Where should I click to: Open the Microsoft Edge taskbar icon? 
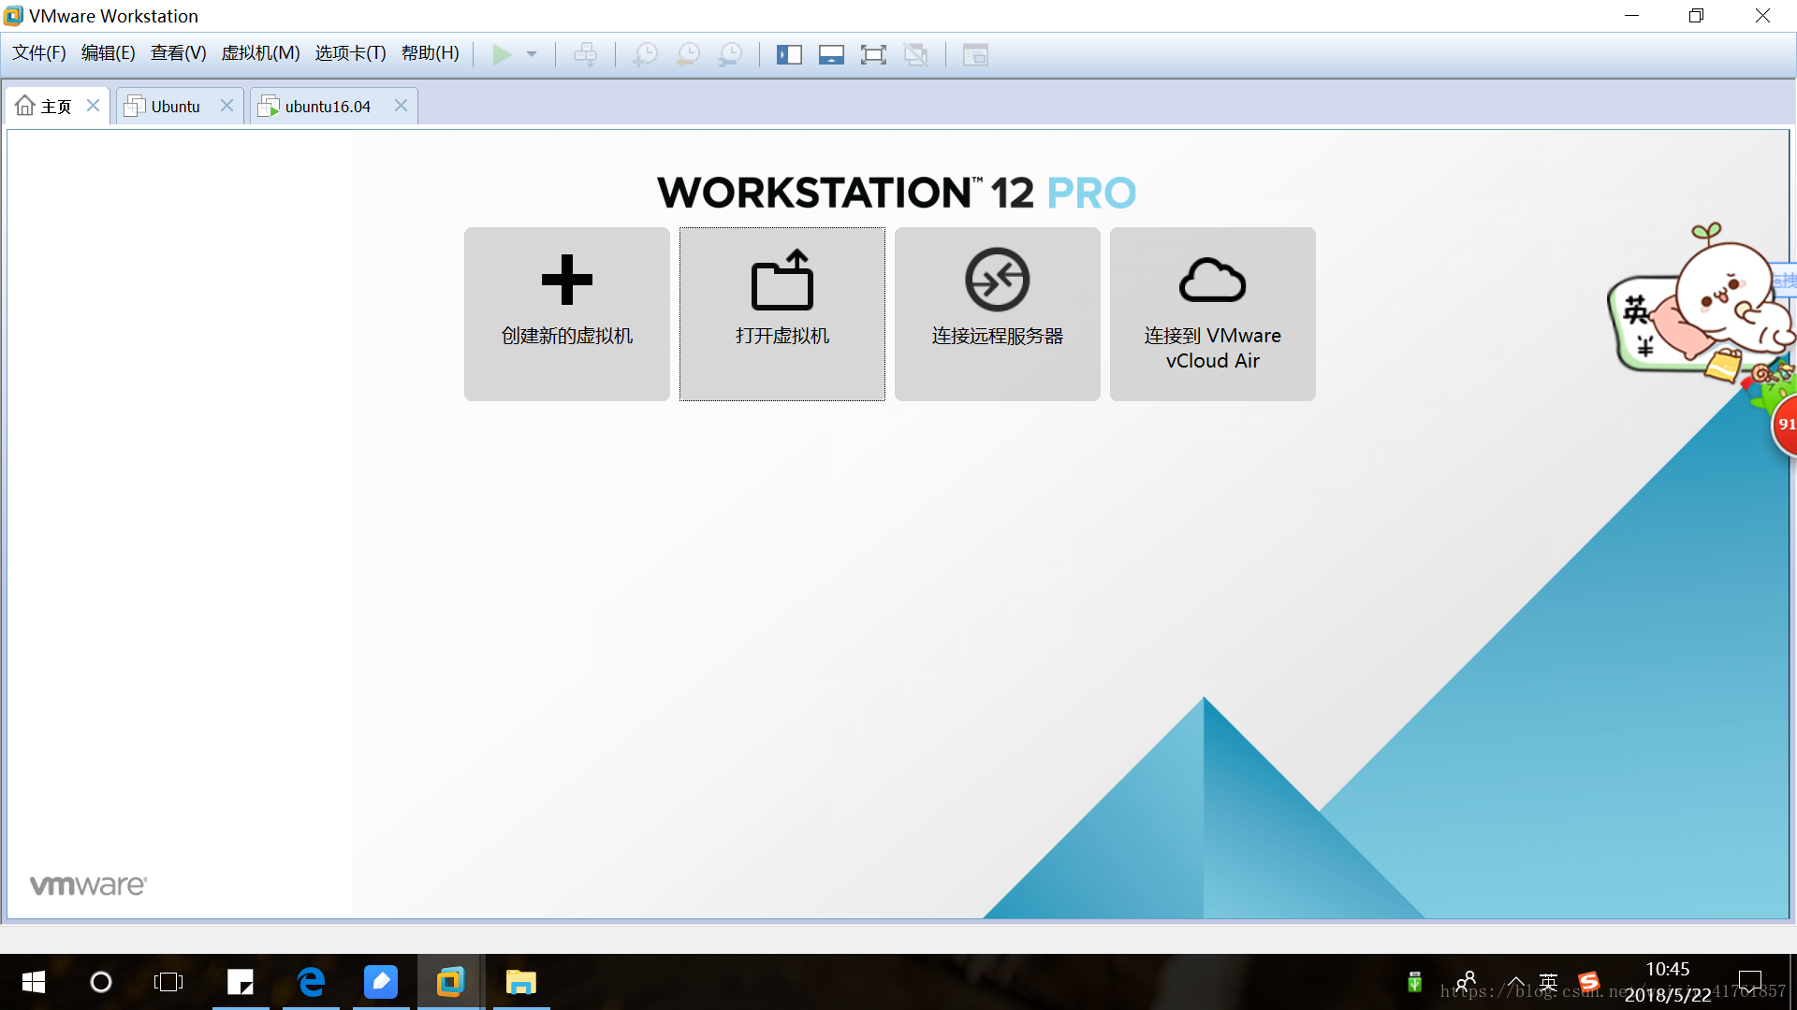point(311,982)
